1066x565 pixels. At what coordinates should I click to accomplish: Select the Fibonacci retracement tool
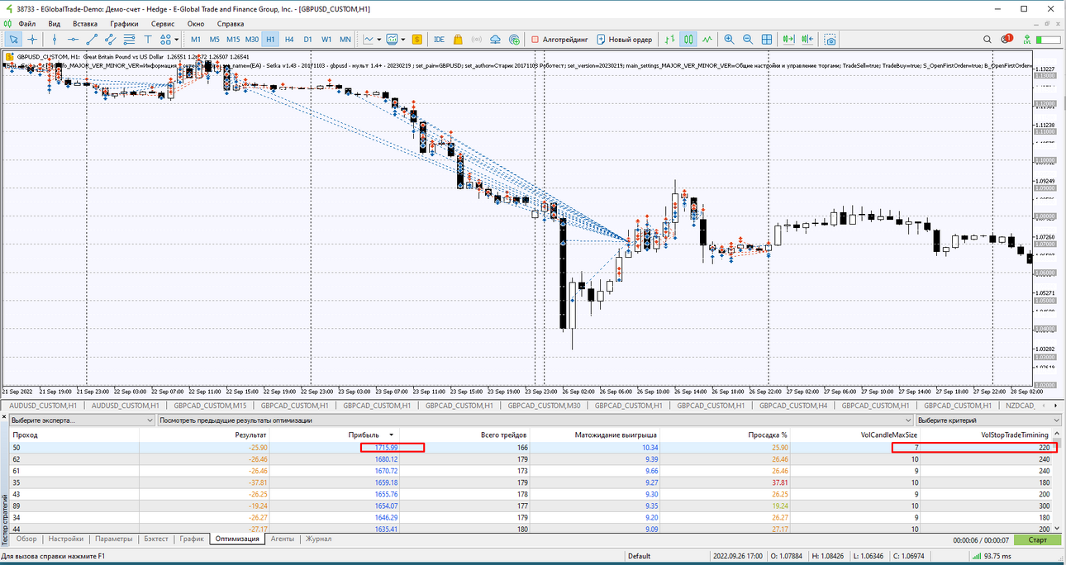[129, 39]
